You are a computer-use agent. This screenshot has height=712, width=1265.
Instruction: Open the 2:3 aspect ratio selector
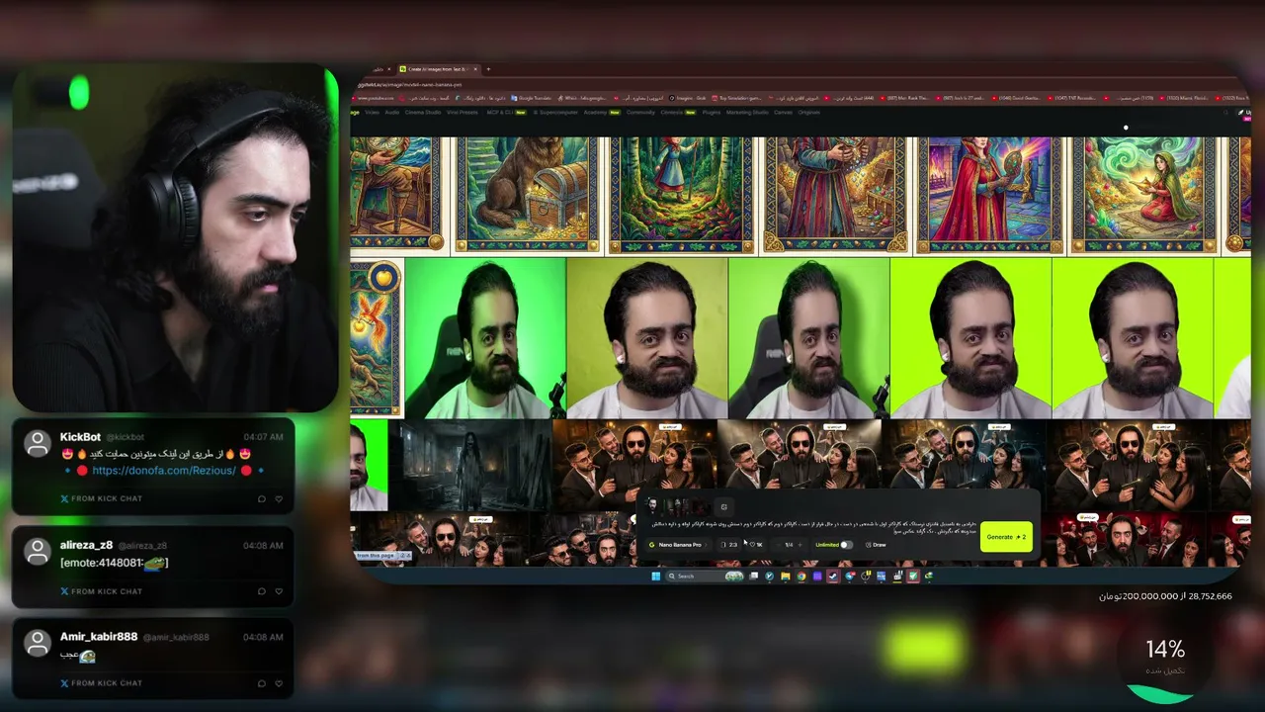pos(729,545)
